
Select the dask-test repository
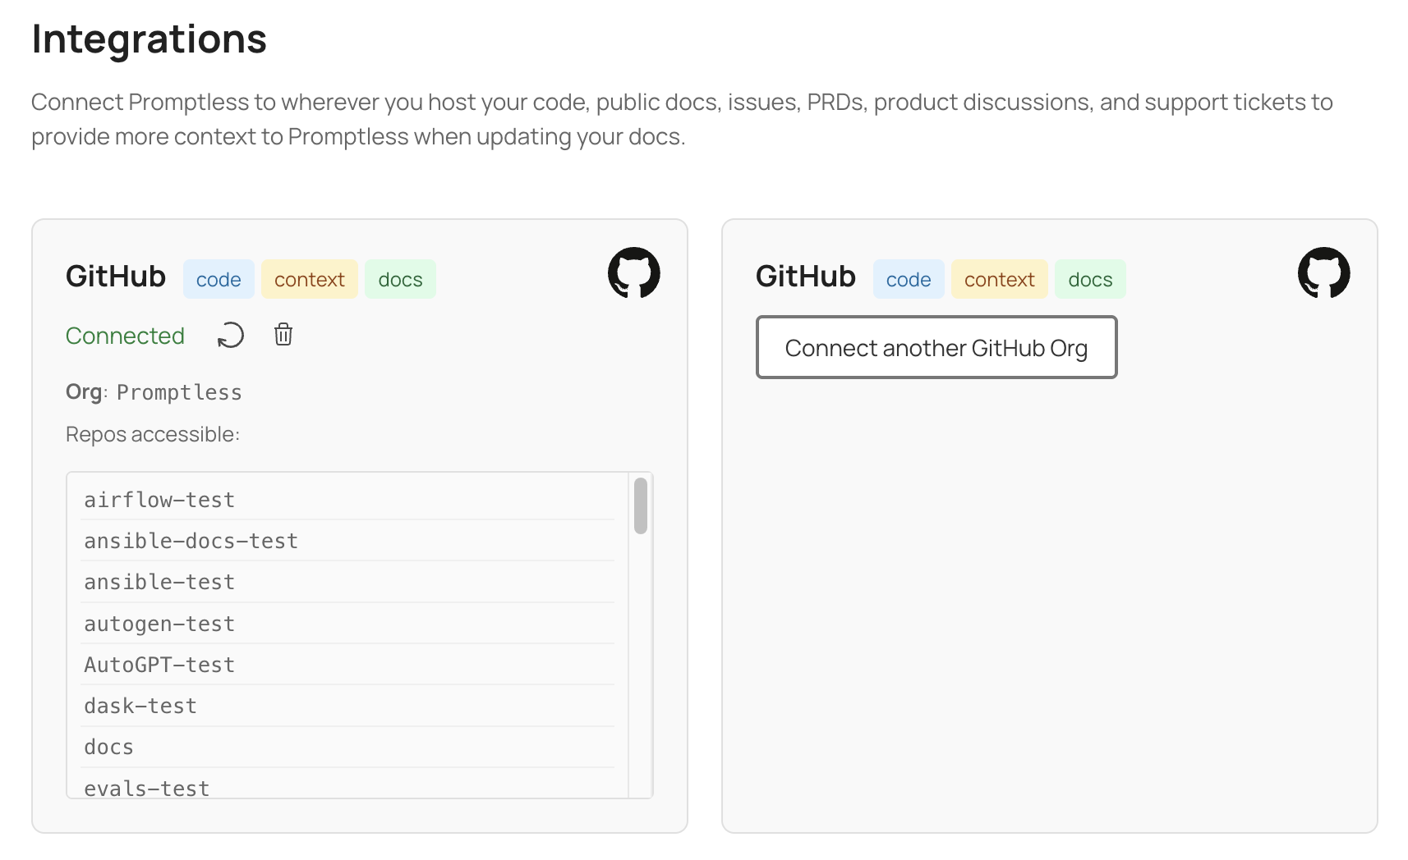pyautogui.click(x=140, y=705)
